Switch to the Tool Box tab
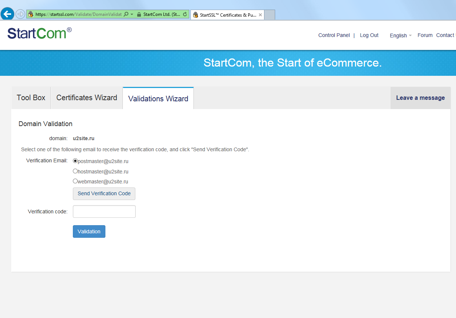 [x=31, y=98]
